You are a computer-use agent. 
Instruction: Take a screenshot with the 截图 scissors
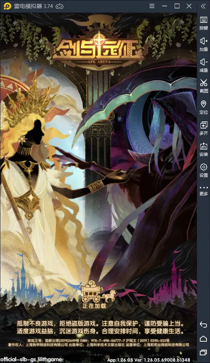point(203,86)
